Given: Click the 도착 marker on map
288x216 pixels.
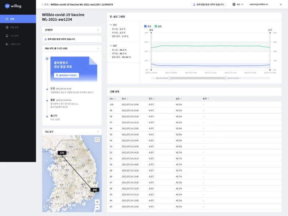Looking at the screenshot, I should coord(62,153).
